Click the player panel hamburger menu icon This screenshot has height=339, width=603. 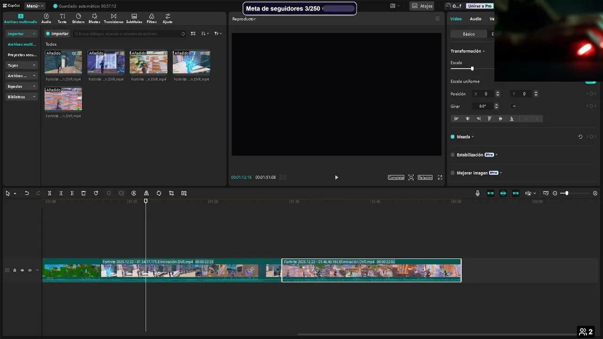(437, 19)
